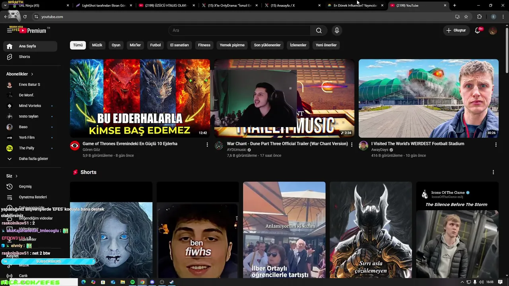Open The Pally subscription

[30, 148]
